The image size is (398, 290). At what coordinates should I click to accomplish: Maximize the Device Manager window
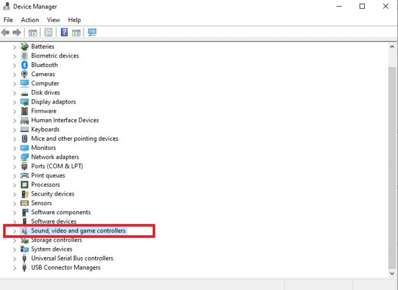pyautogui.click(x=362, y=6)
